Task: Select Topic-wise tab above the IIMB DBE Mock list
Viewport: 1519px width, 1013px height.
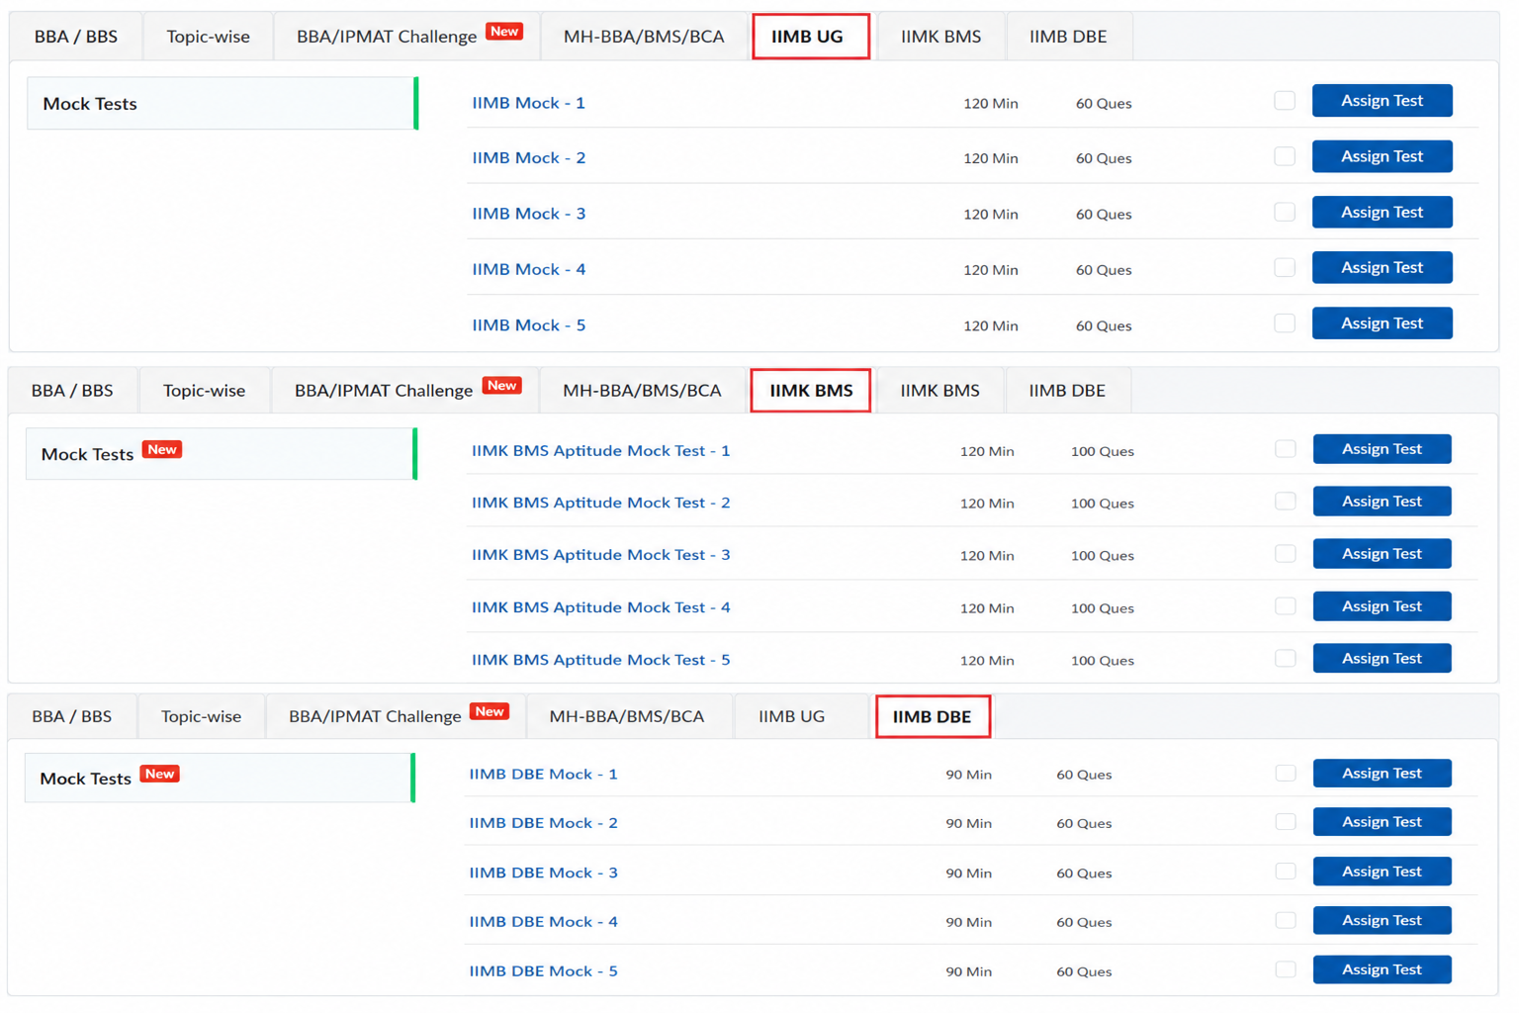Action: (201, 716)
